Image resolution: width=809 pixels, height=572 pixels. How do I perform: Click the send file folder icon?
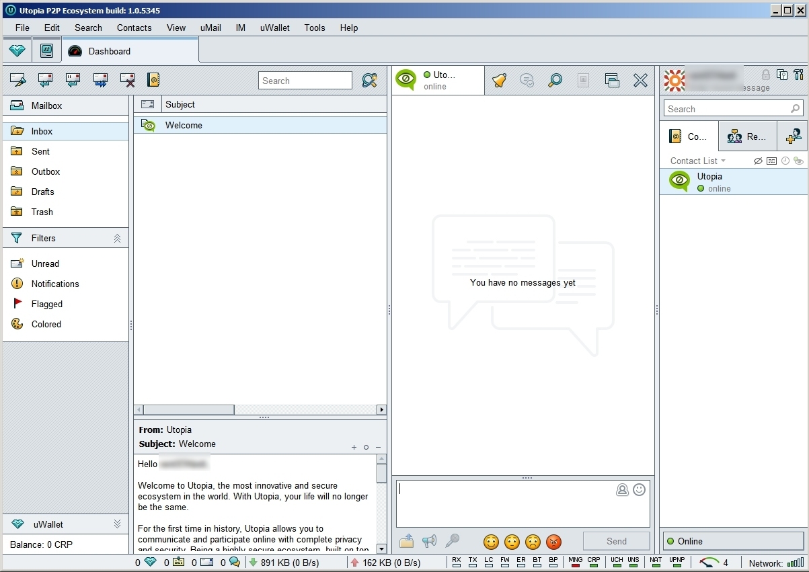tap(406, 541)
